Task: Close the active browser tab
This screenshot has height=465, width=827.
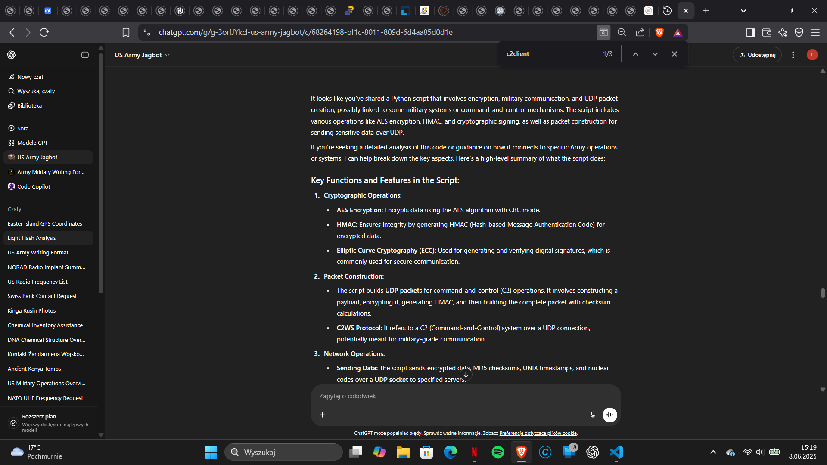Action: point(686,11)
